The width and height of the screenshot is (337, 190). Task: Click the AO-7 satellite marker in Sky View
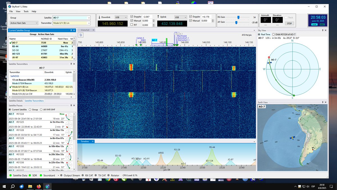270,62
